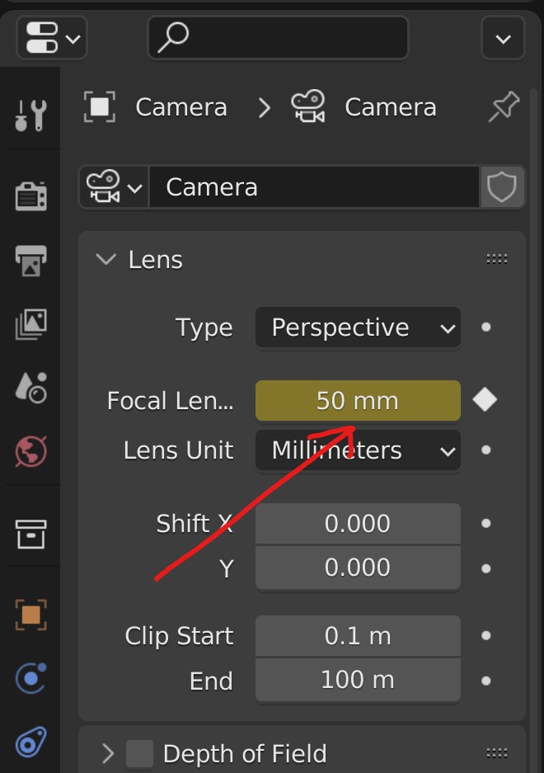Switch to Output properties tab icon

[31, 259]
